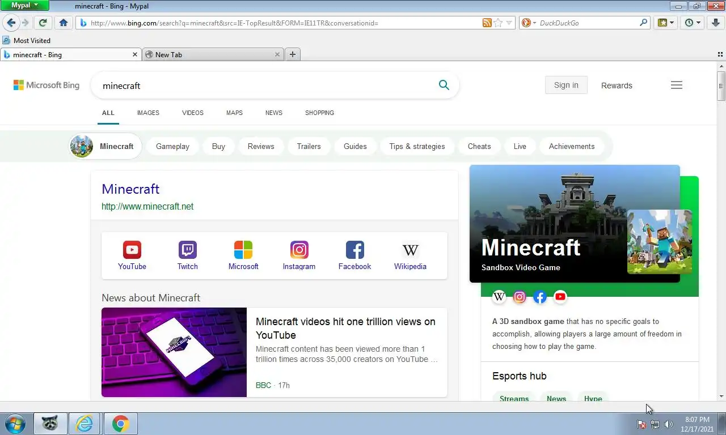Select the Live filter chip

click(520, 146)
